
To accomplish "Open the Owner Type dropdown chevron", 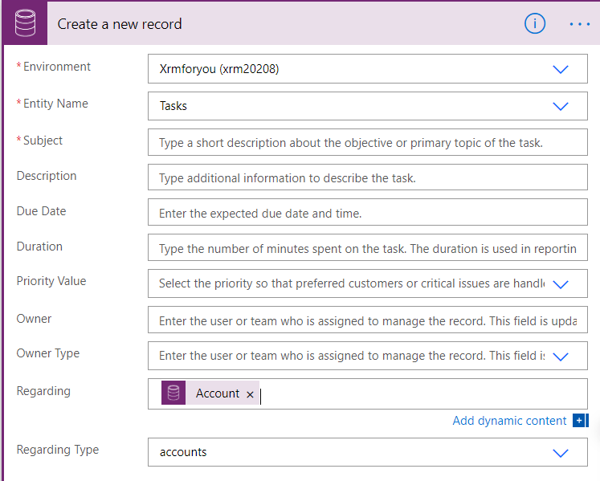I will point(561,356).
